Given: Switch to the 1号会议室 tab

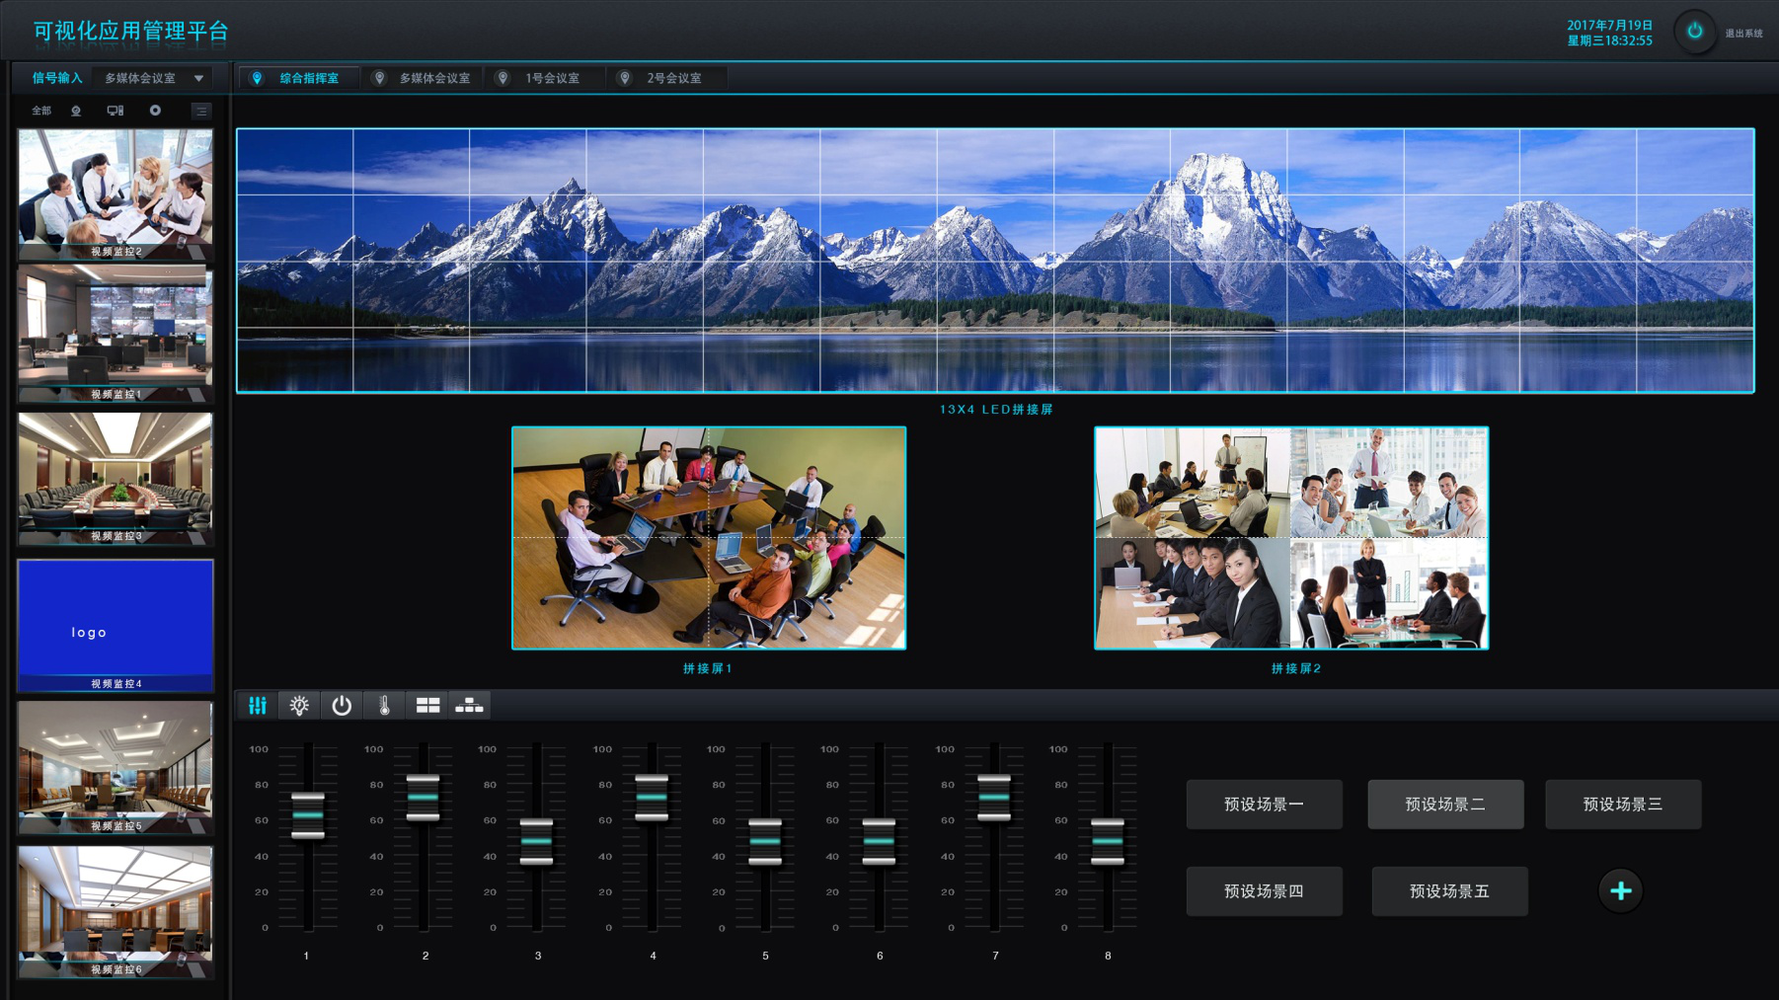Looking at the screenshot, I should [551, 78].
